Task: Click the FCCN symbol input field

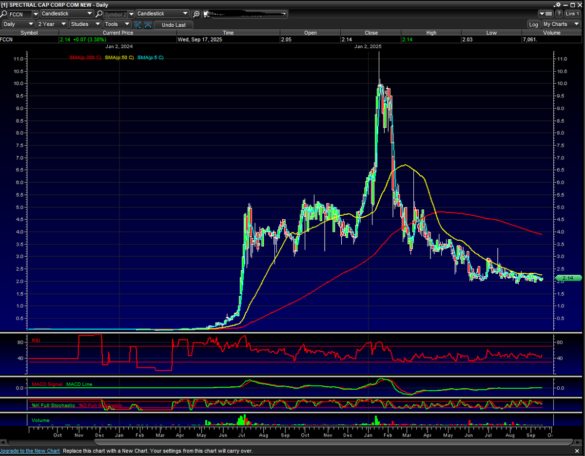Action: tap(19, 14)
